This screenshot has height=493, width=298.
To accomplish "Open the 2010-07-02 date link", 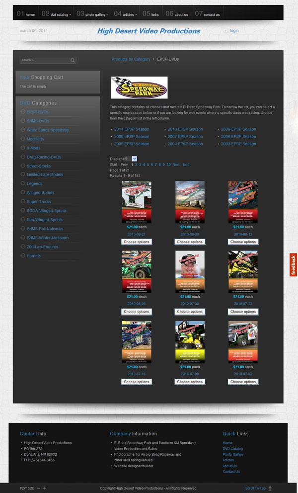I will (x=243, y=374).
